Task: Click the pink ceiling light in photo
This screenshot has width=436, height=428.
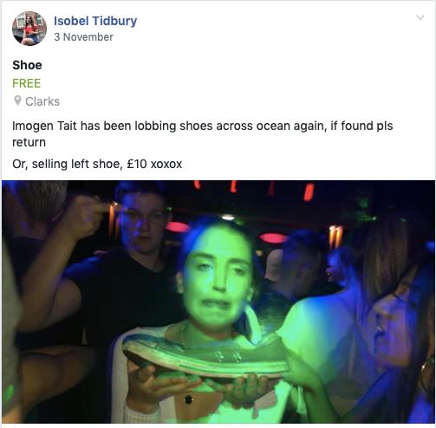Action: pos(273,238)
